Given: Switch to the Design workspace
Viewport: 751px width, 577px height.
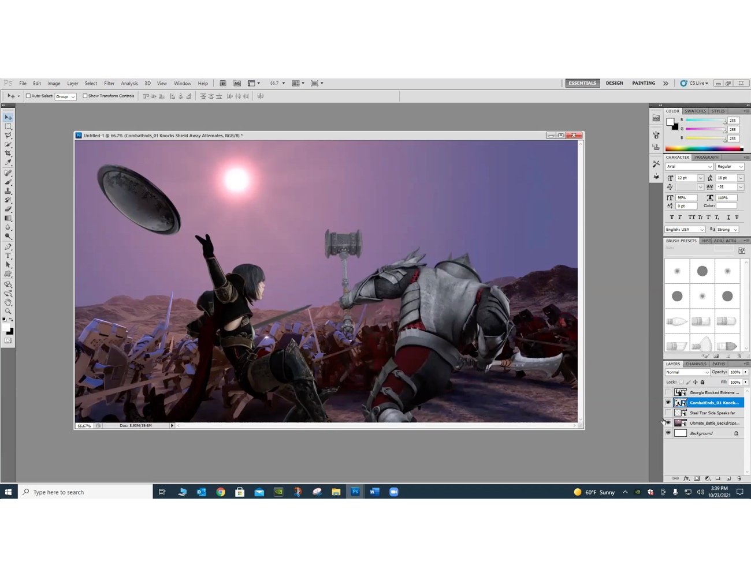Looking at the screenshot, I should [x=614, y=83].
